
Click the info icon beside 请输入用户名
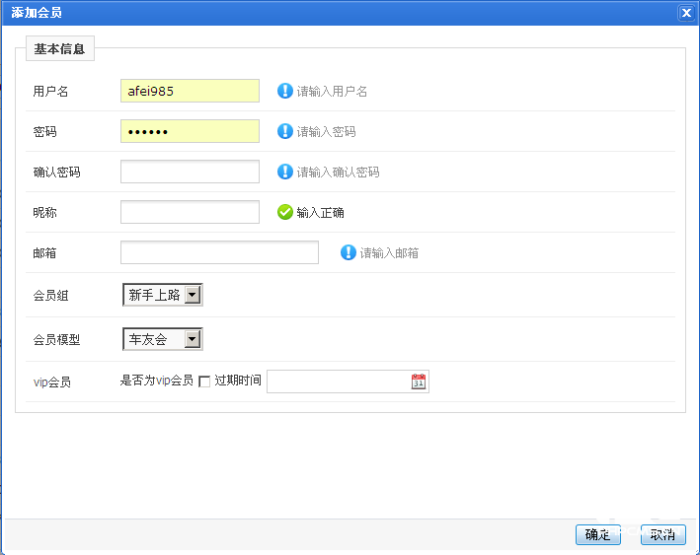(x=285, y=91)
